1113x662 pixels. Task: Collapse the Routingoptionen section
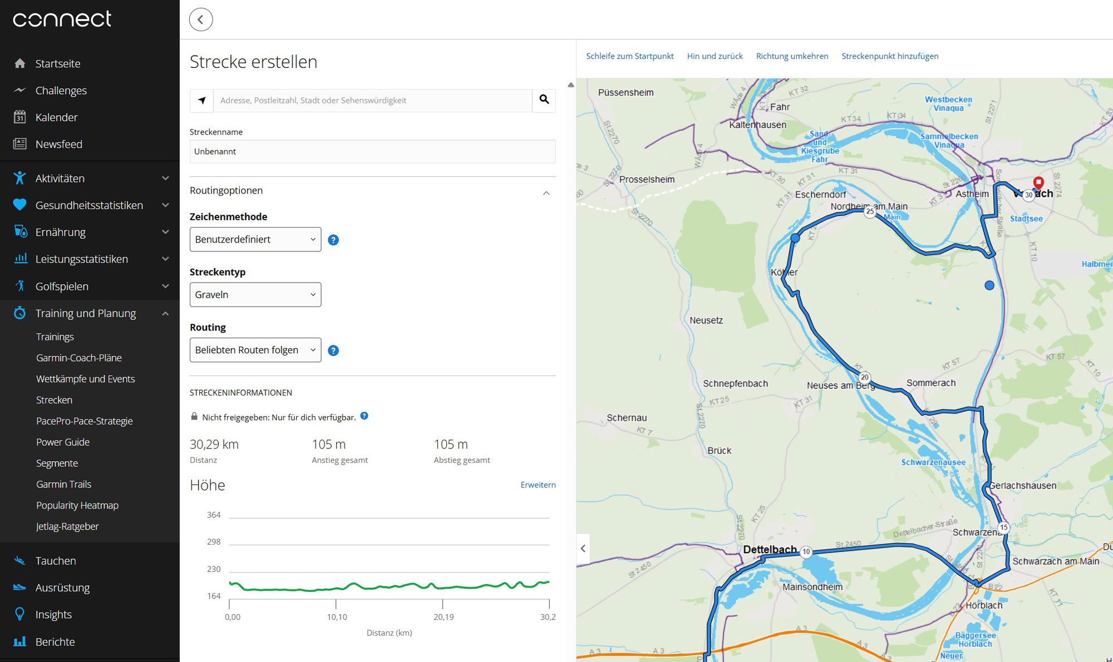tap(546, 193)
